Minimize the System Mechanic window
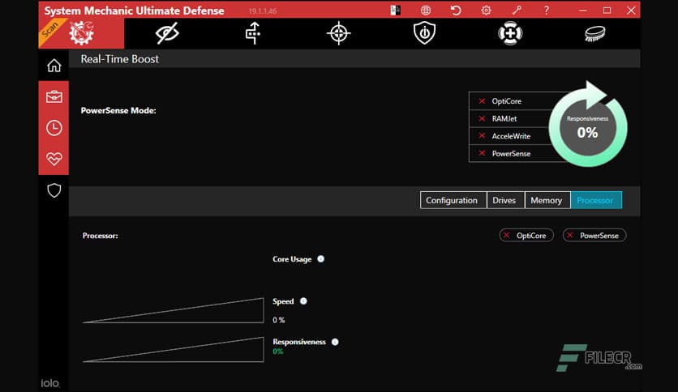The width and height of the screenshot is (678, 392). click(583, 10)
